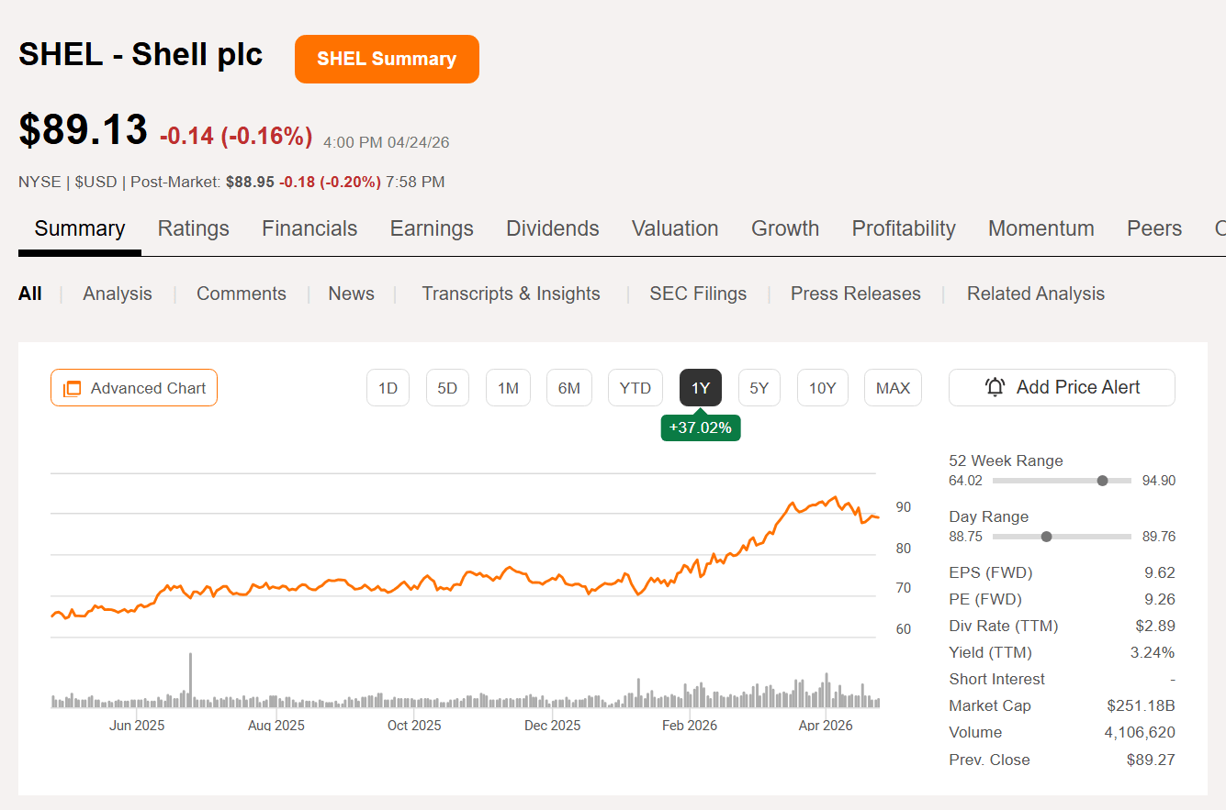The height and width of the screenshot is (810, 1226).
Task: Filter by SEC Filings link
Action: 698,294
